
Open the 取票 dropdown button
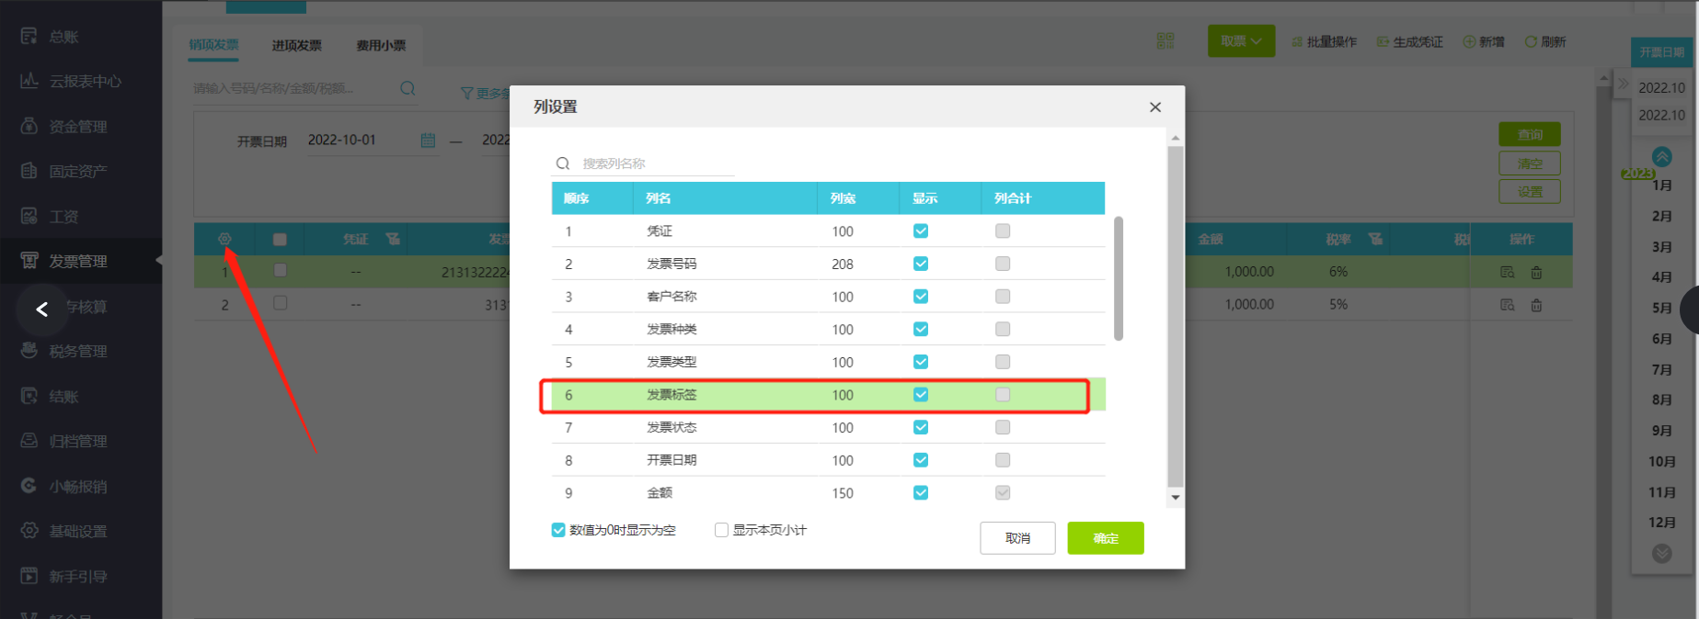point(1241,41)
